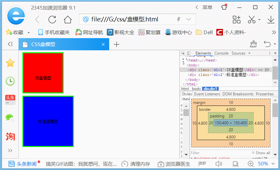Open DOM Breakpoints tab
Viewport: 280px width, 170px height.
tap(238, 94)
